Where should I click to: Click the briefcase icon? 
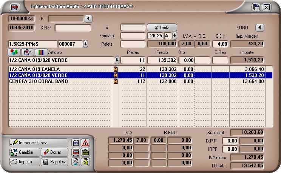pyautogui.click(x=85, y=152)
